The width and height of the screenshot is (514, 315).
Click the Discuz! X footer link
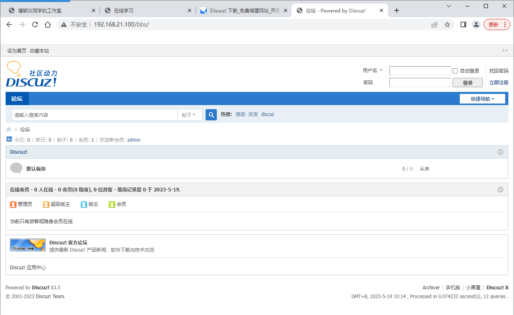(x=498, y=288)
